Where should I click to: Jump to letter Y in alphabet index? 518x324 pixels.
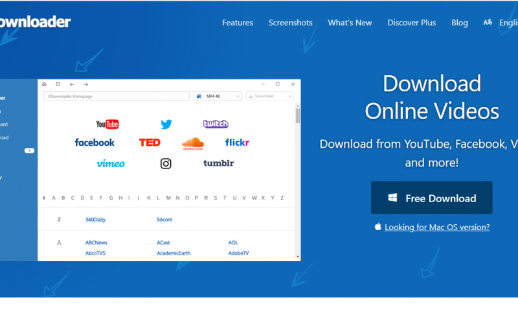coord(273,198)
